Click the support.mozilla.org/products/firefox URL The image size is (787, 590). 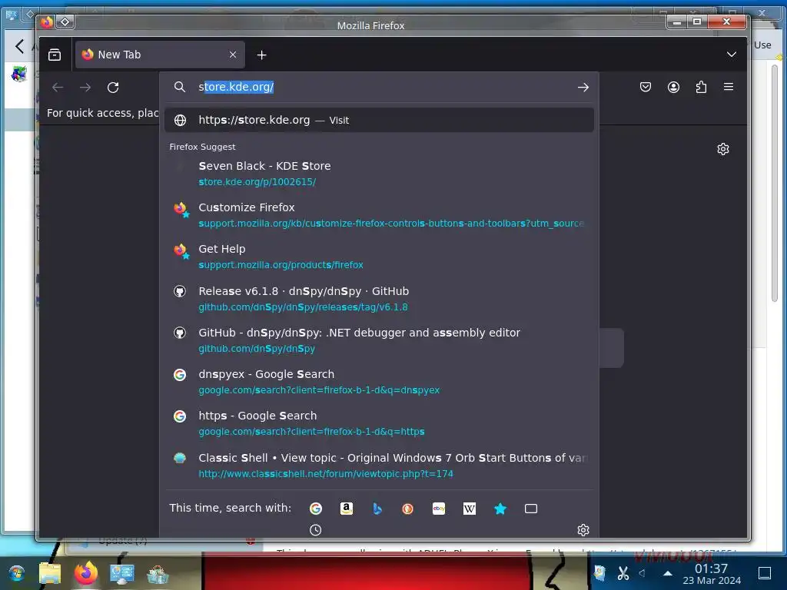[x=281, y=265]
